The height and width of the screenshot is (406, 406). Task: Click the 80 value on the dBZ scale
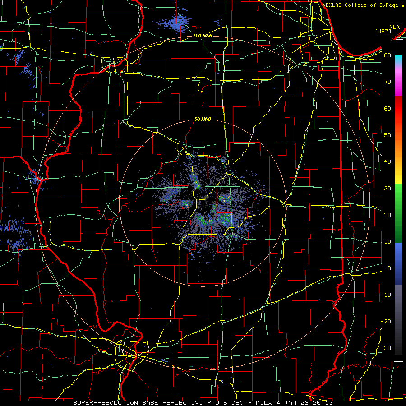pyautogui.click(x=388, y=55)
